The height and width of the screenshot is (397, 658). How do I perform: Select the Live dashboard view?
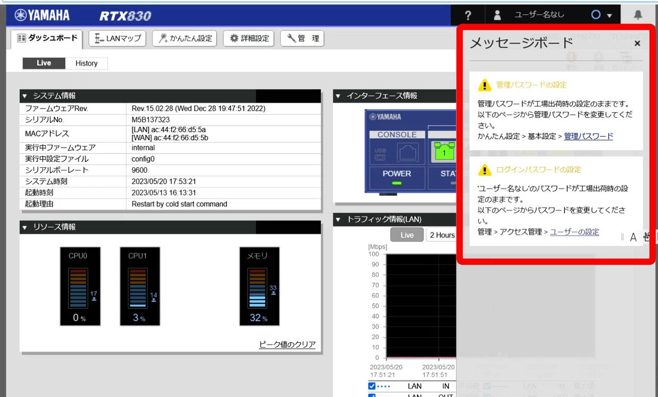[x=44, y=63]
